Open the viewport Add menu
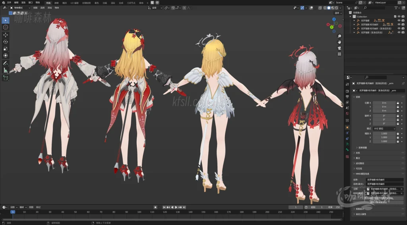The width and height of the screenshot is (407, 225). (x=50, y=8)
